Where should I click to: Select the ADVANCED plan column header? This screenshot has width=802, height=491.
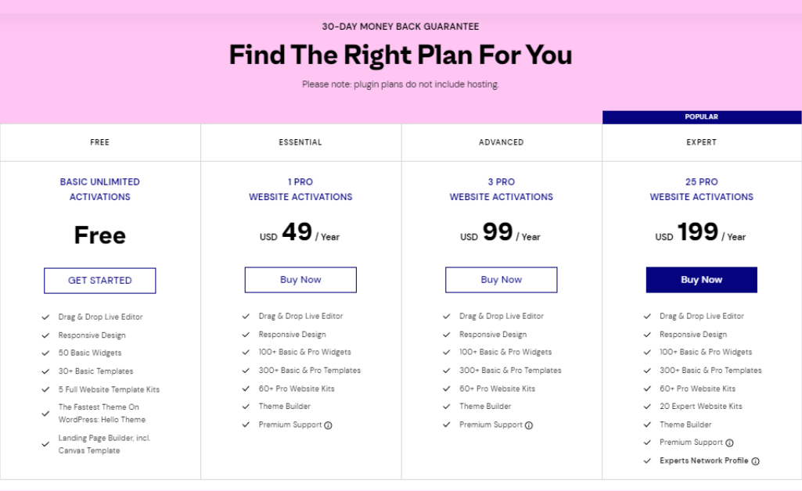click(x=502, y=142)
